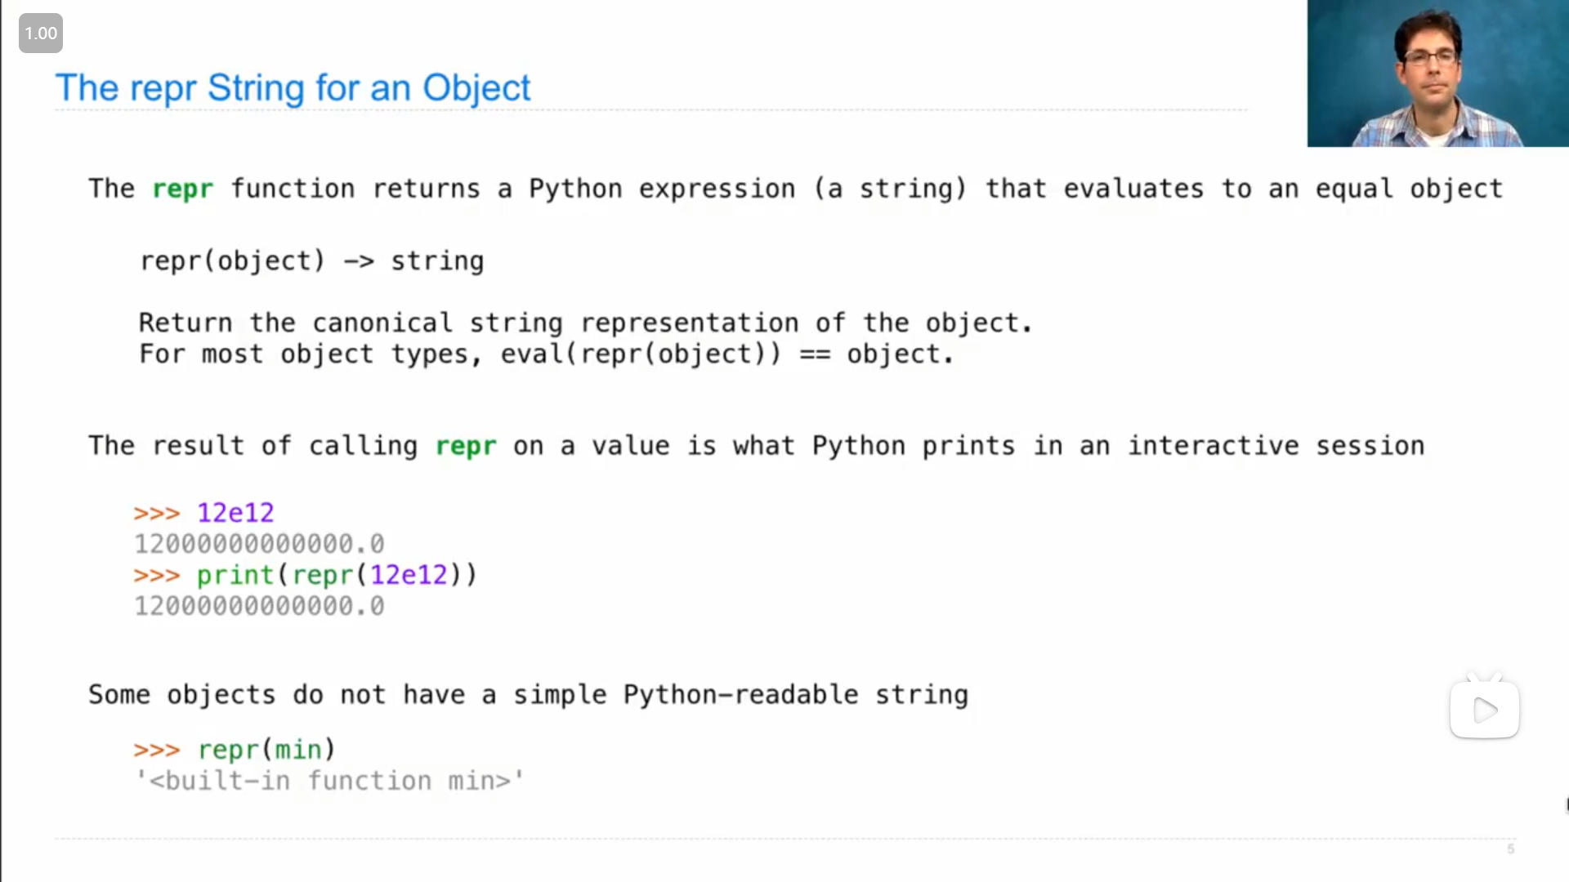Click the 'Some objects do not have' sentence
The height and width of the screenshot is (882, 1569).
tap(528, 695)
